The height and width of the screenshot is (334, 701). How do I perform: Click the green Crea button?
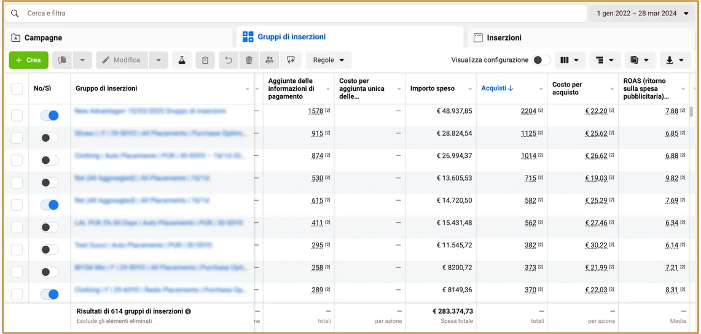(29, 60)
